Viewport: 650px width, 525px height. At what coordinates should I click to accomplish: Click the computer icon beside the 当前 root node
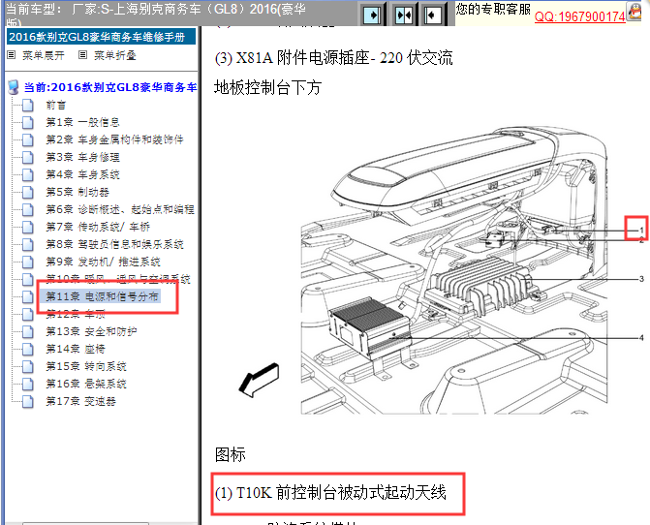(x=14, y=87)
